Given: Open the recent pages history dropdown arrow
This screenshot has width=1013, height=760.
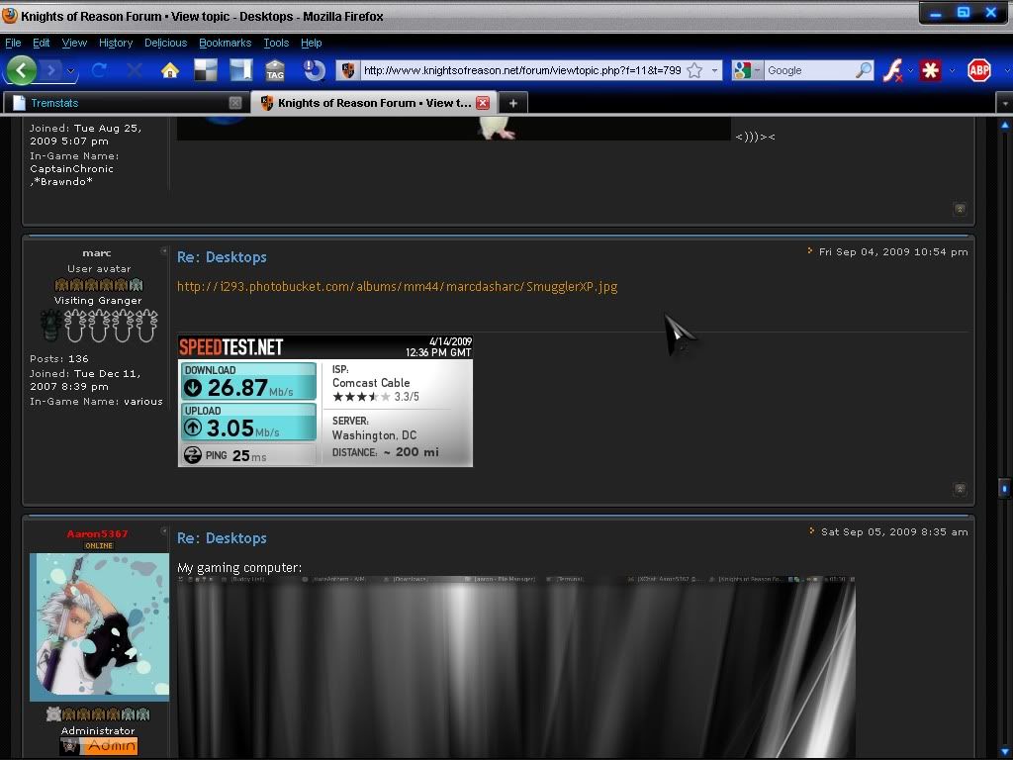Looking at the screenshot, I should 70,70.
